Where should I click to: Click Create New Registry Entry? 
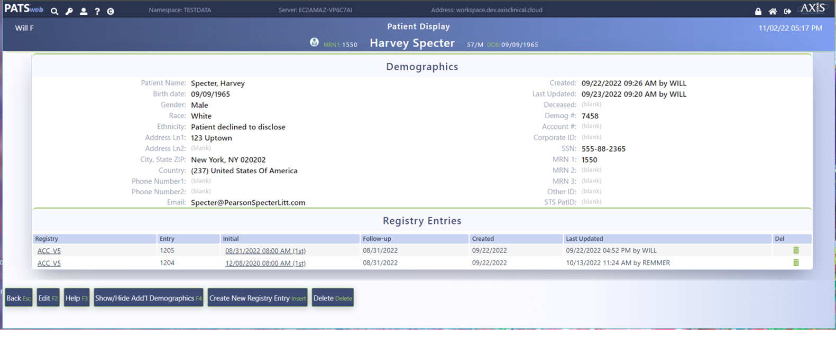[x=258, y=298]
